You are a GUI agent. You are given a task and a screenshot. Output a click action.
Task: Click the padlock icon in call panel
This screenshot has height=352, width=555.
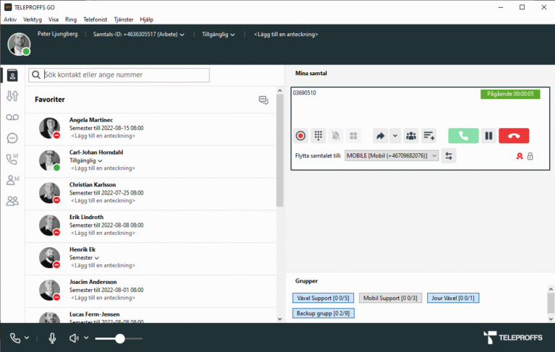click(x=530, y=156)
